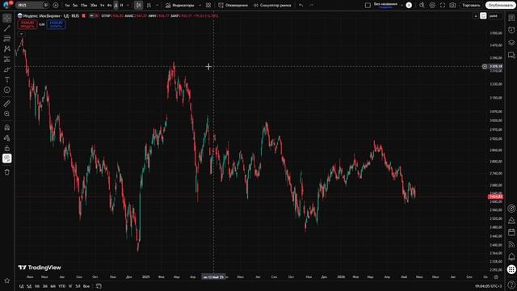Image resolution: width=517 pixels, height=291 pixels.
Task: Open the candlestick chart type selector
Action: [x=138, y=6]
